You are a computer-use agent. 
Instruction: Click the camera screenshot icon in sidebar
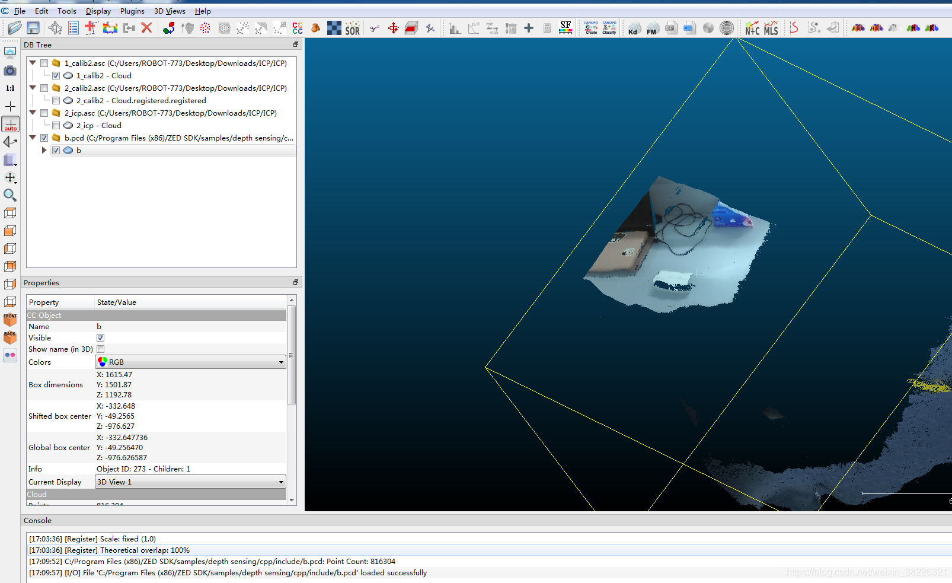point(10,70)
